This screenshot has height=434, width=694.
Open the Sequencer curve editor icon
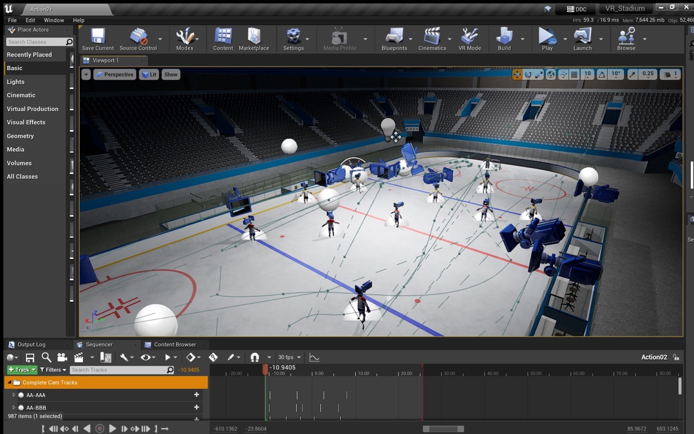pos(314,358)
